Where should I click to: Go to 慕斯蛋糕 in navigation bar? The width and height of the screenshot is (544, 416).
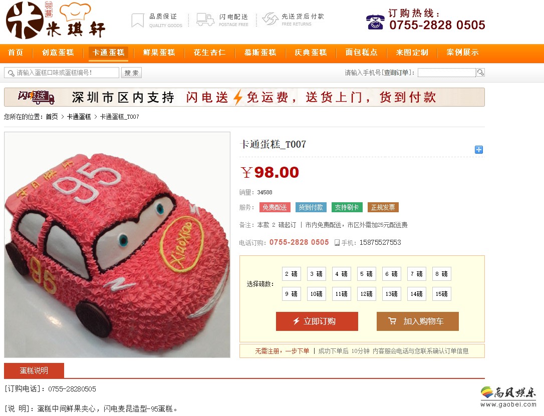(x=260, y=53)
